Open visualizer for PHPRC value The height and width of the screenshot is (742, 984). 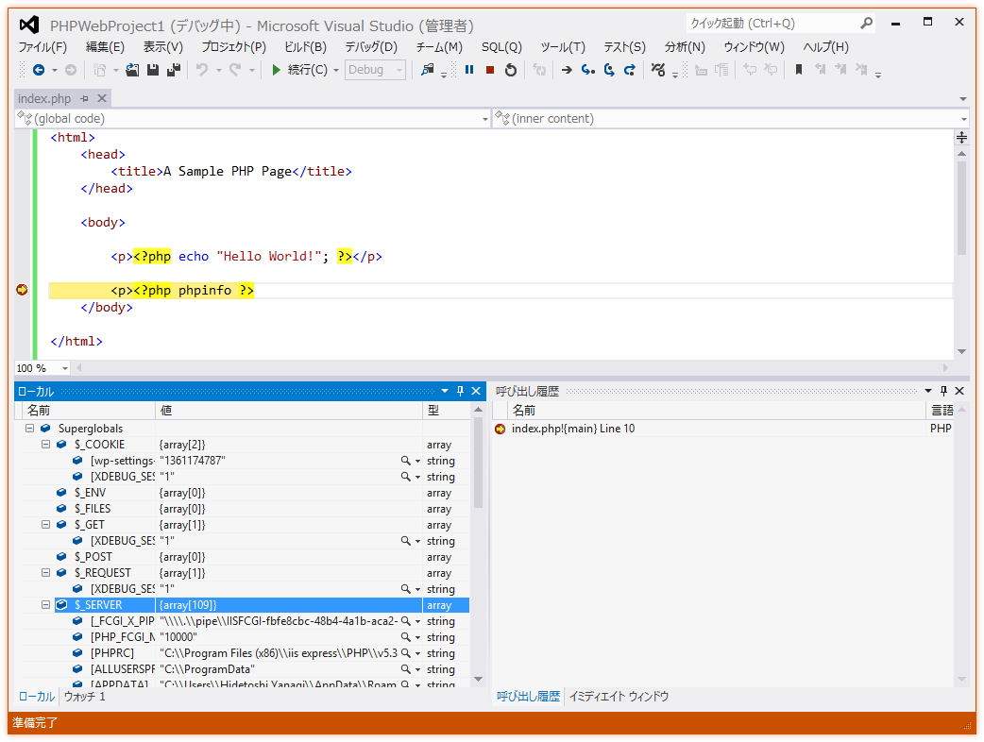coord(406,653)
